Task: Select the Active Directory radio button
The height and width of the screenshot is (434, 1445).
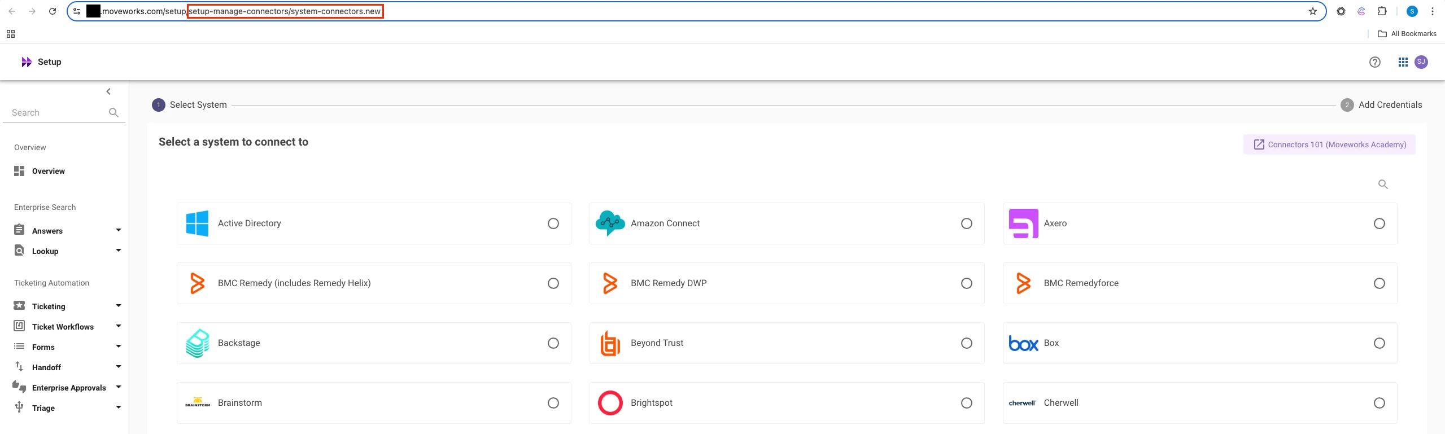Action: [x=553, y=223]
